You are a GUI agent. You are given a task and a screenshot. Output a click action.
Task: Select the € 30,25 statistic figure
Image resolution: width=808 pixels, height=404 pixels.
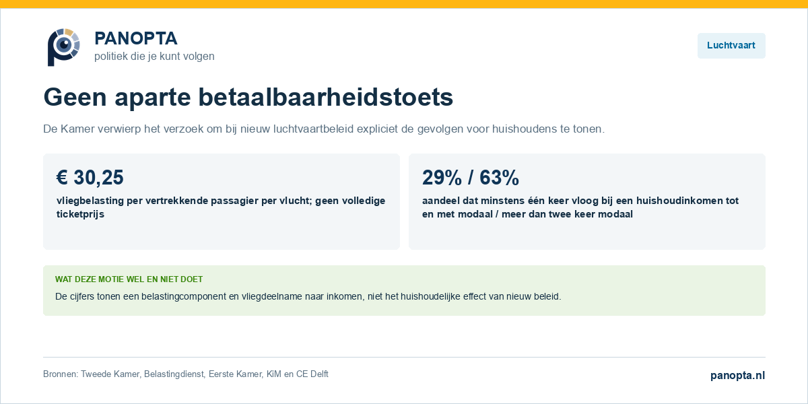pos(90,177)
